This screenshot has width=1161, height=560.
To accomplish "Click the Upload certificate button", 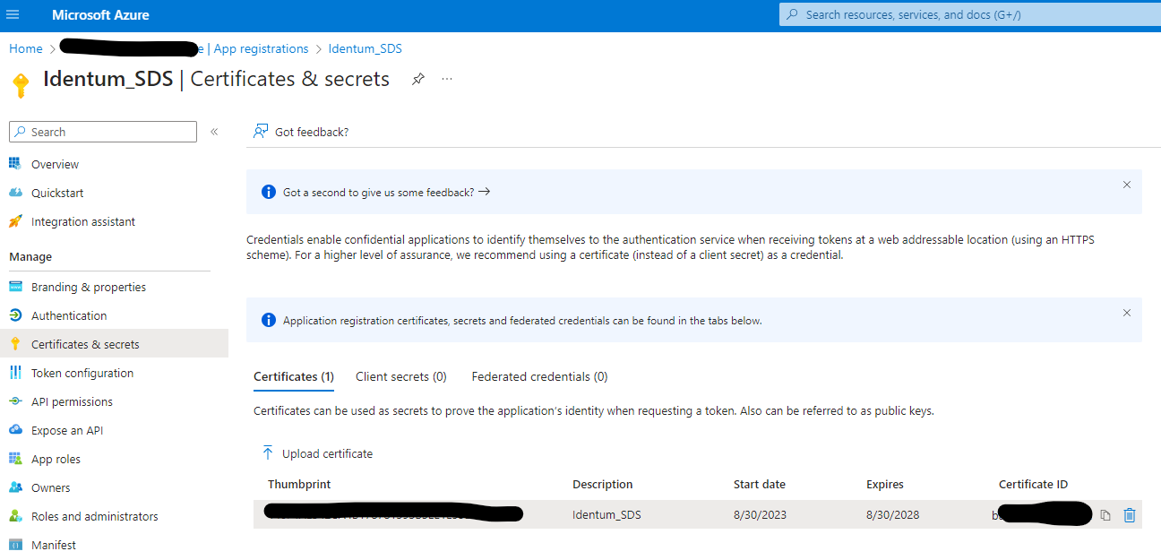I will (317, 453).
